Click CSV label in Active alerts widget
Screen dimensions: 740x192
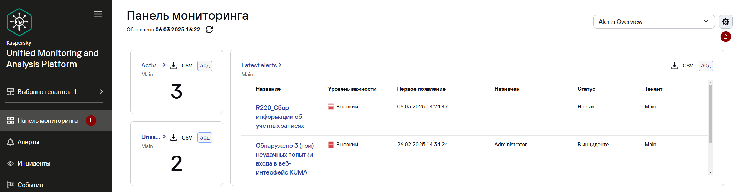tap(187, 66)
